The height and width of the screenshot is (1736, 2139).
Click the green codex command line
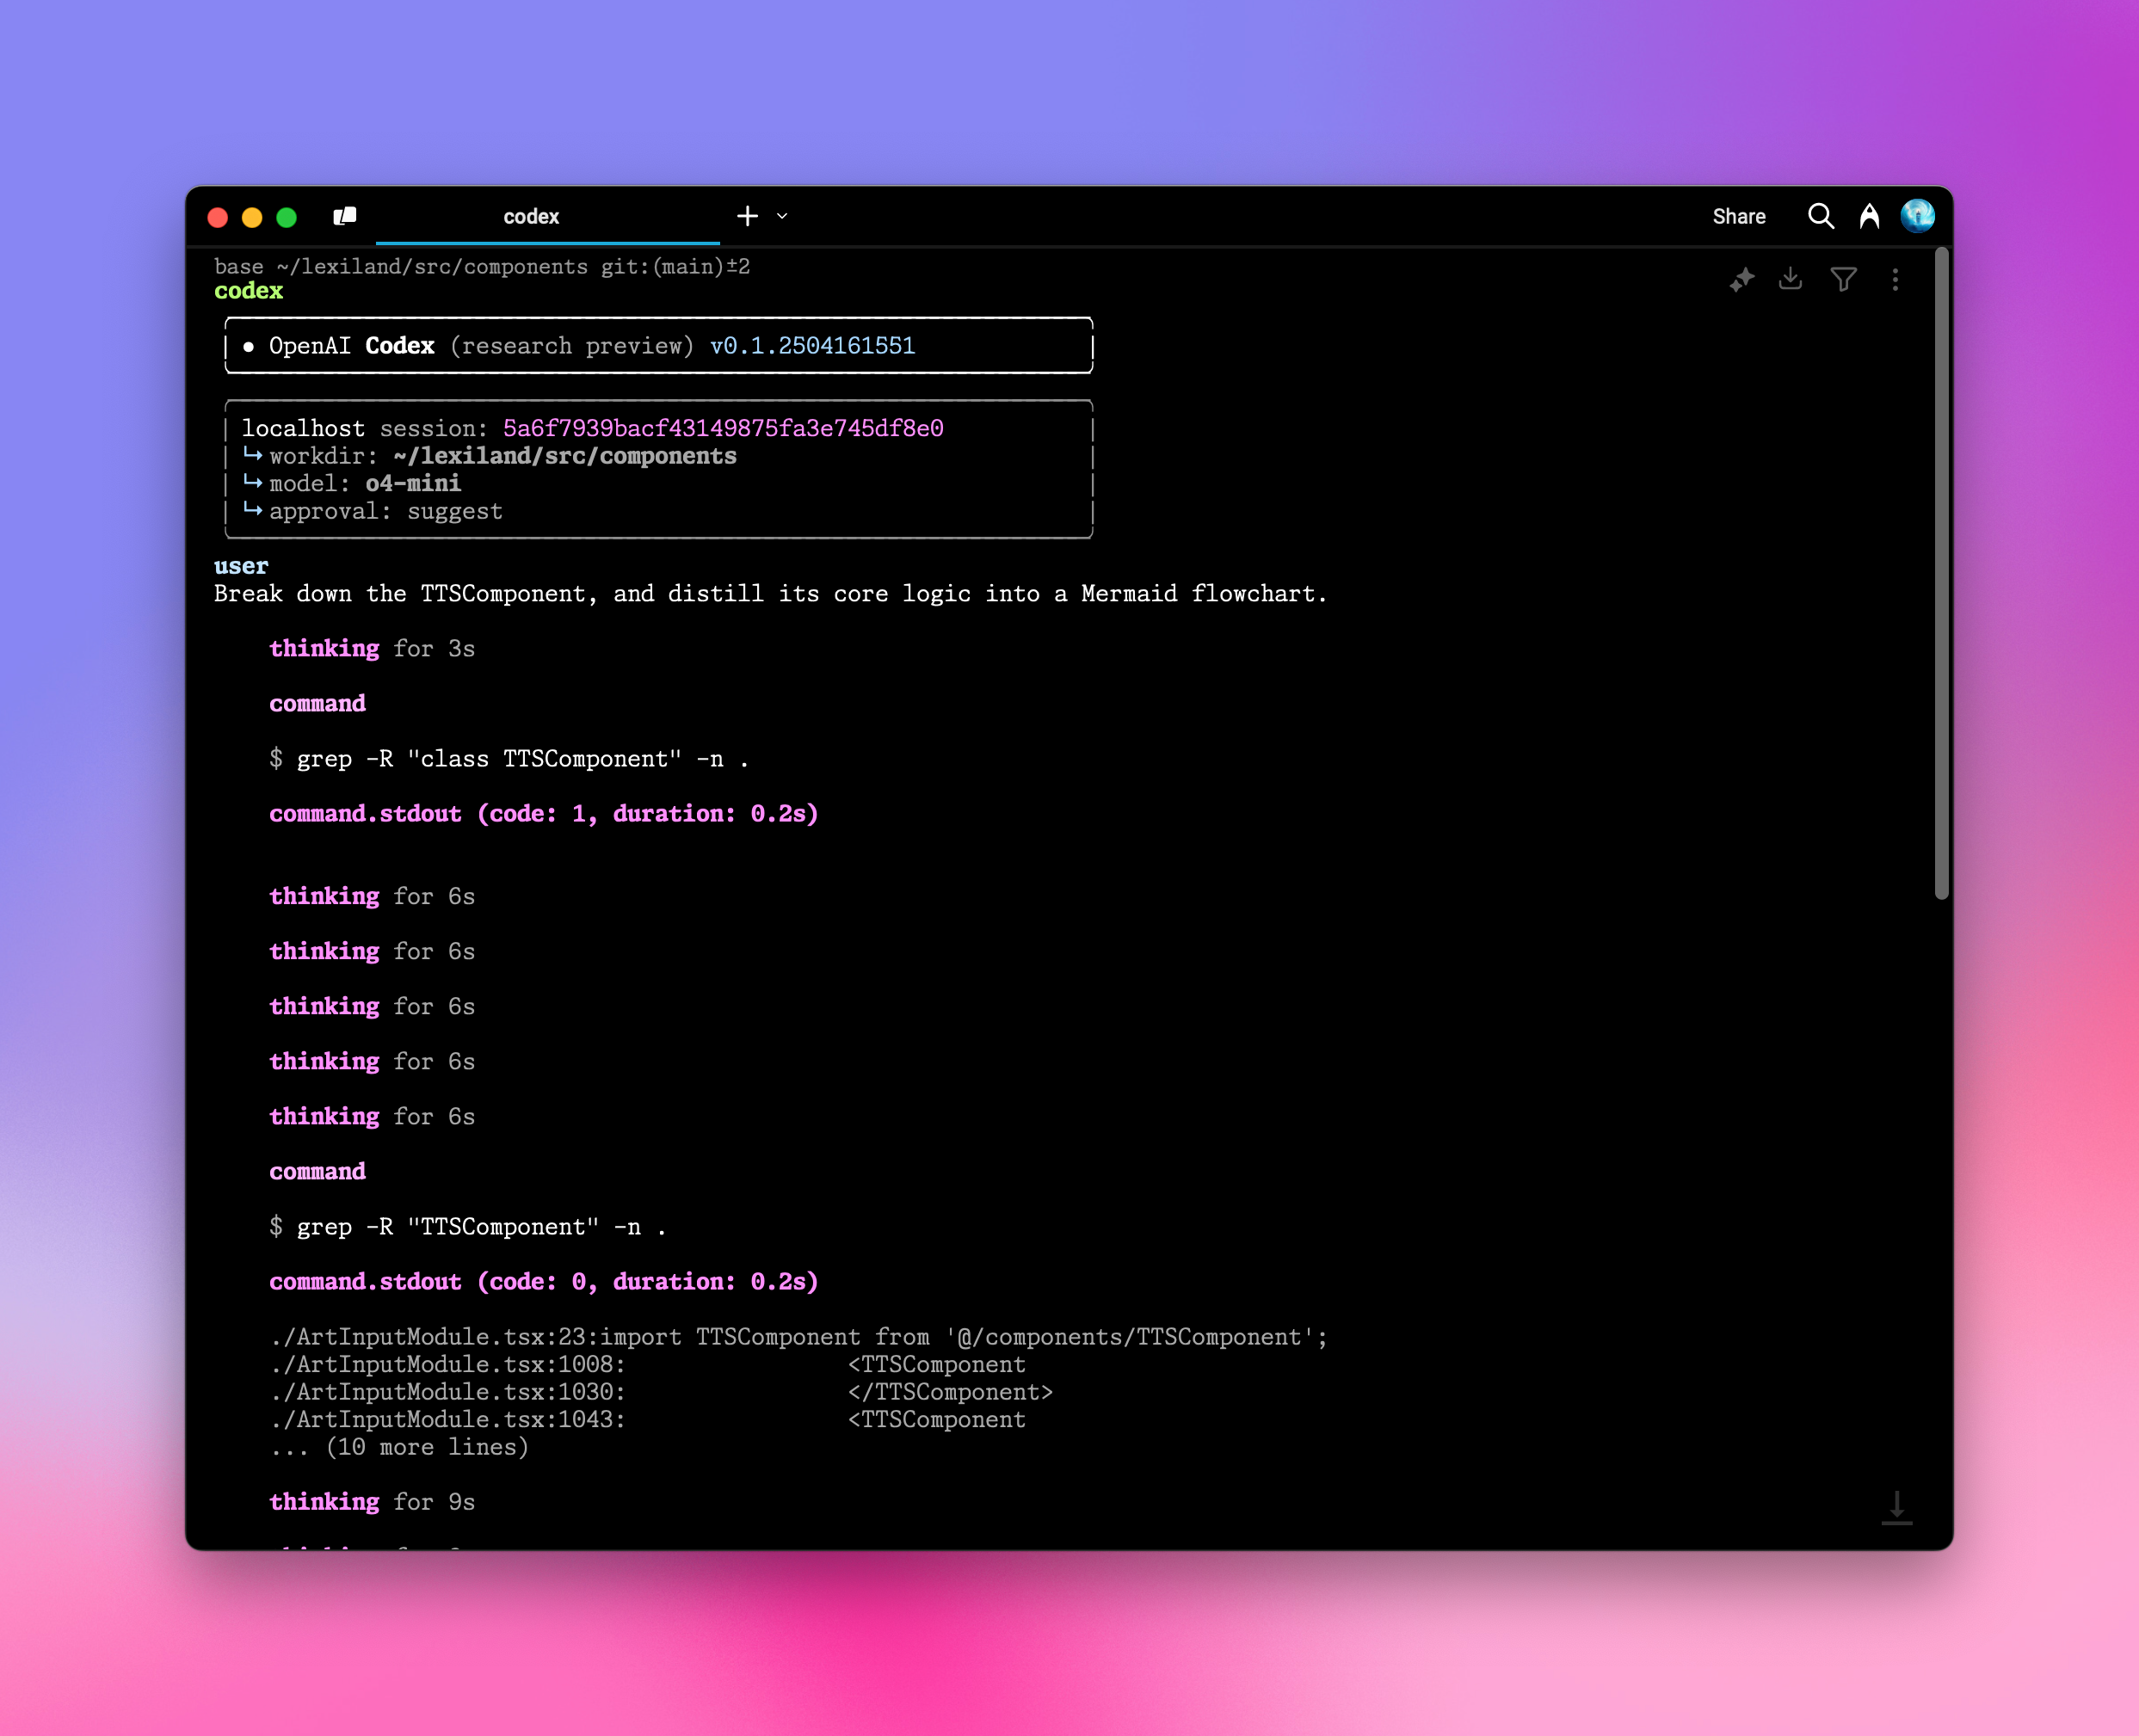(x=249, y=291)
